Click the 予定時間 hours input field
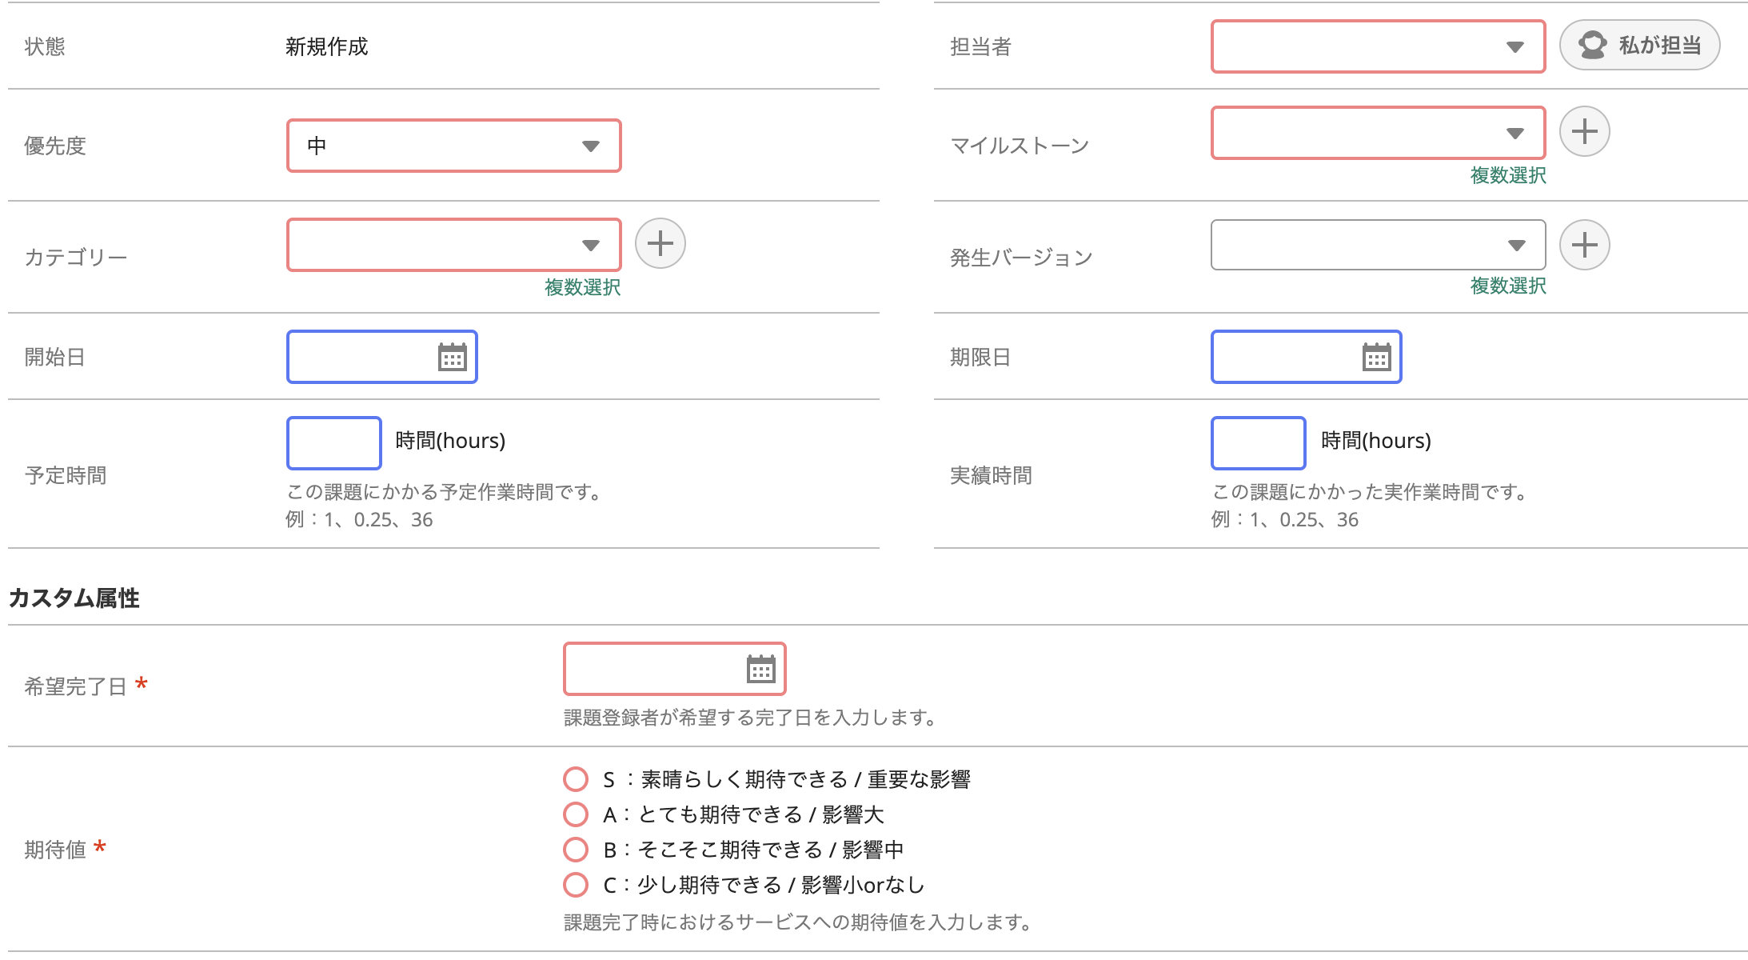 click(334, 442)
